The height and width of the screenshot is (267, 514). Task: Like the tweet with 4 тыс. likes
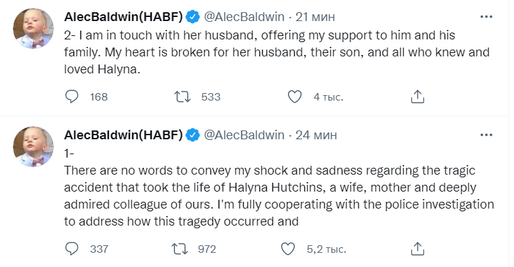tap(294, 97)
